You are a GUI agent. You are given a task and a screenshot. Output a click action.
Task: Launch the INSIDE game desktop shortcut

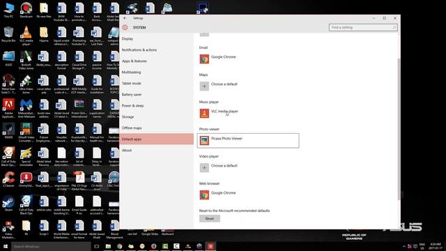click(x=8, y=131)
